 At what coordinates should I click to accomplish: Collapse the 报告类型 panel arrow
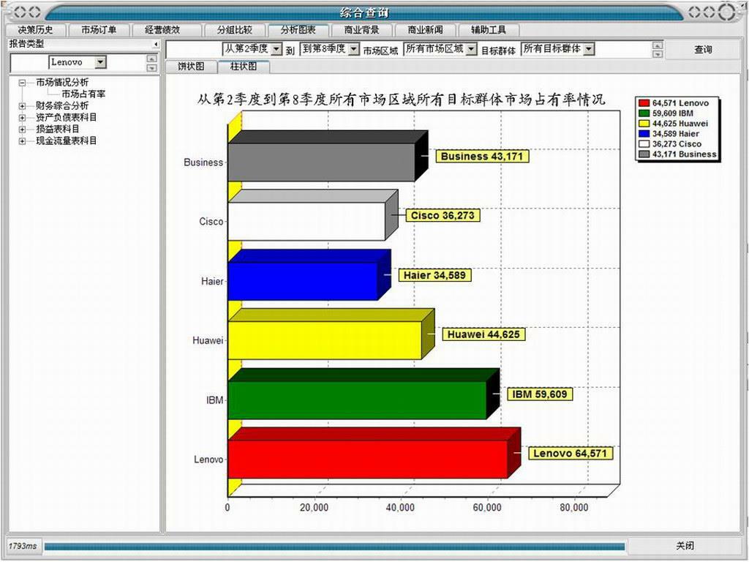tap(155, 44)
